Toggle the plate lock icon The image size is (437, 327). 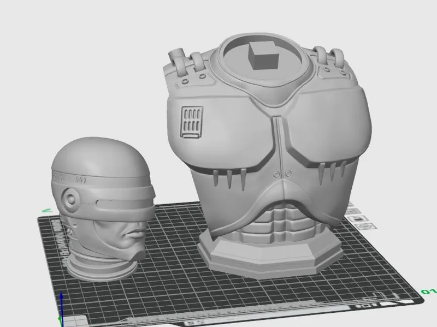[x=358, y=219]
